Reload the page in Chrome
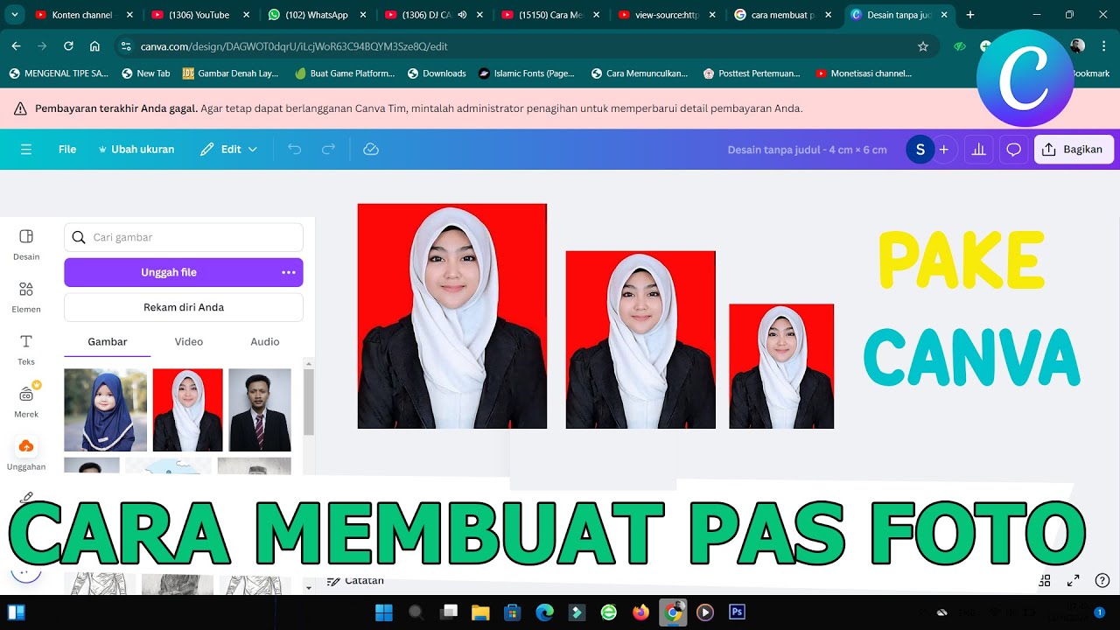 pyautogui.click(x=68, y=46)
